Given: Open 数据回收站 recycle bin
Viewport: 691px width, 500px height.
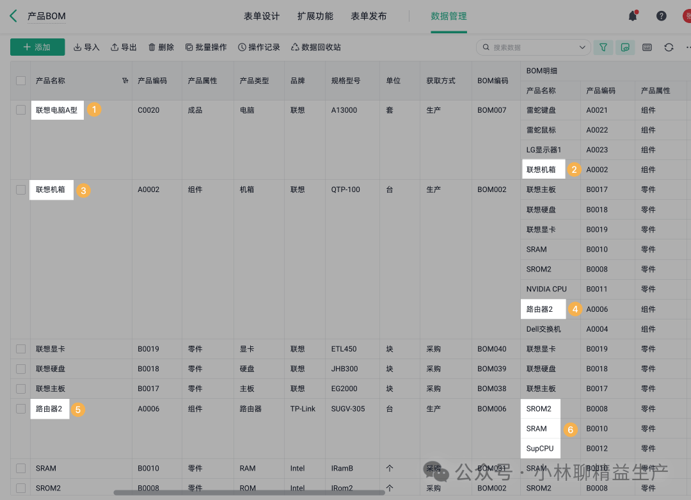Looking at the screenshot, I should (315, 47).
